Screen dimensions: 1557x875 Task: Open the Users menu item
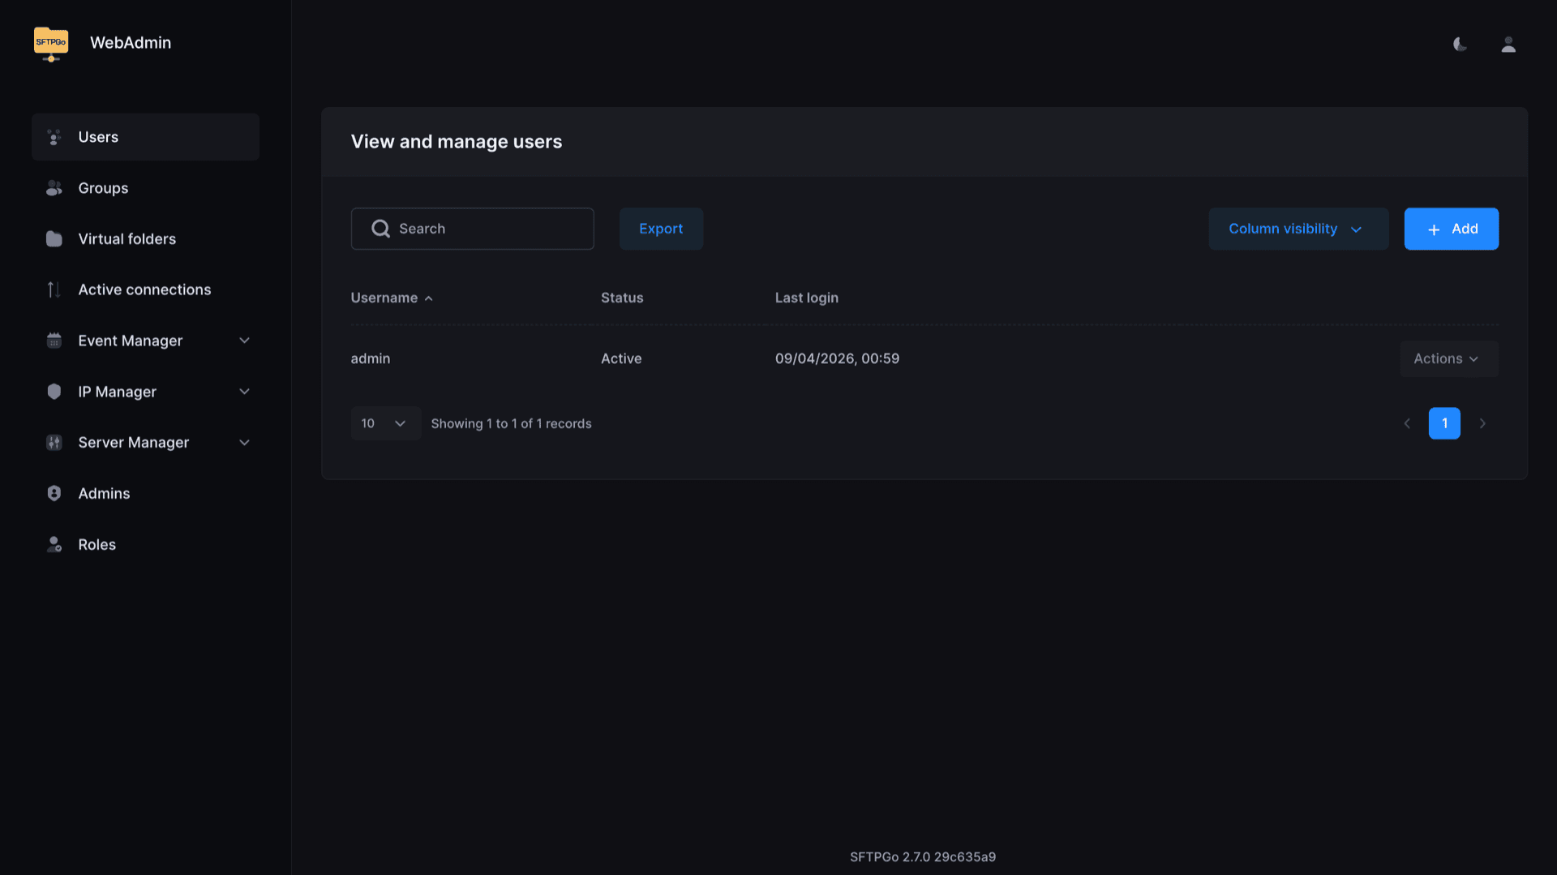click(145, 137)
